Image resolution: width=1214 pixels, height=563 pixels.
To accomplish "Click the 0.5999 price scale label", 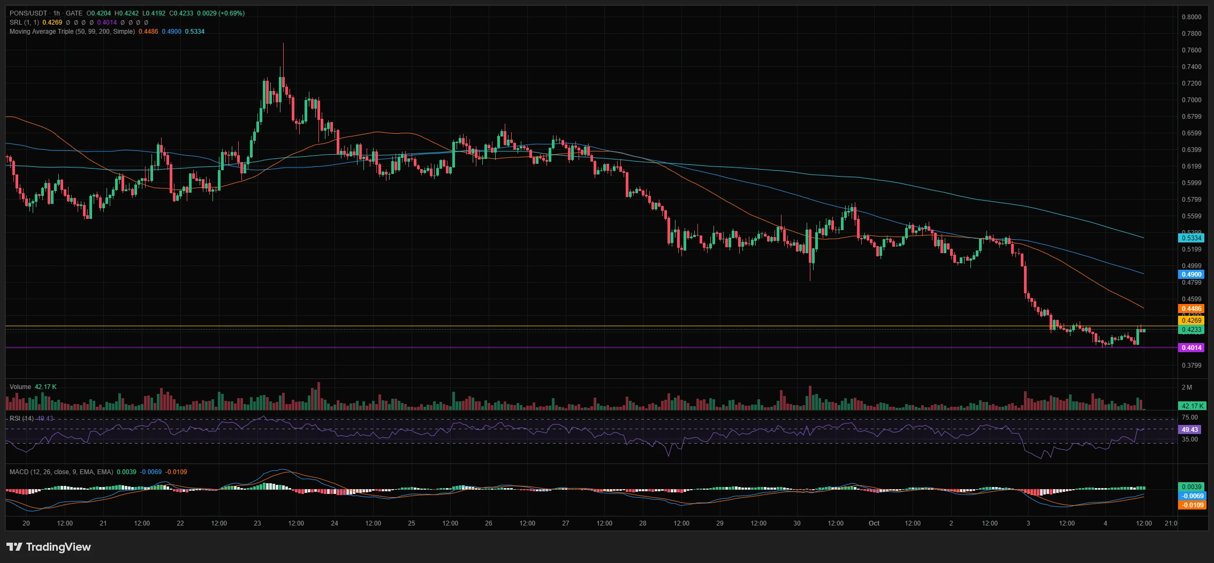I will [x=1192, y=183].
